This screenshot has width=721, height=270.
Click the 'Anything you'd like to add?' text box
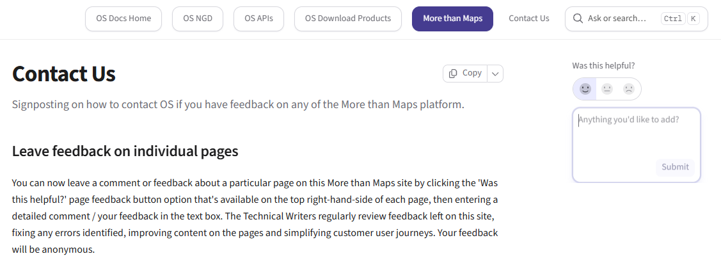[x=636, y=138]
